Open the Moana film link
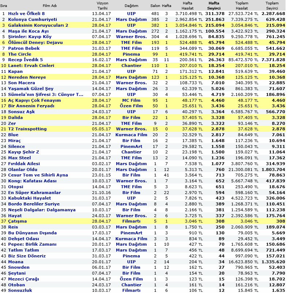The image size is (287, 294). coord(16,262)
